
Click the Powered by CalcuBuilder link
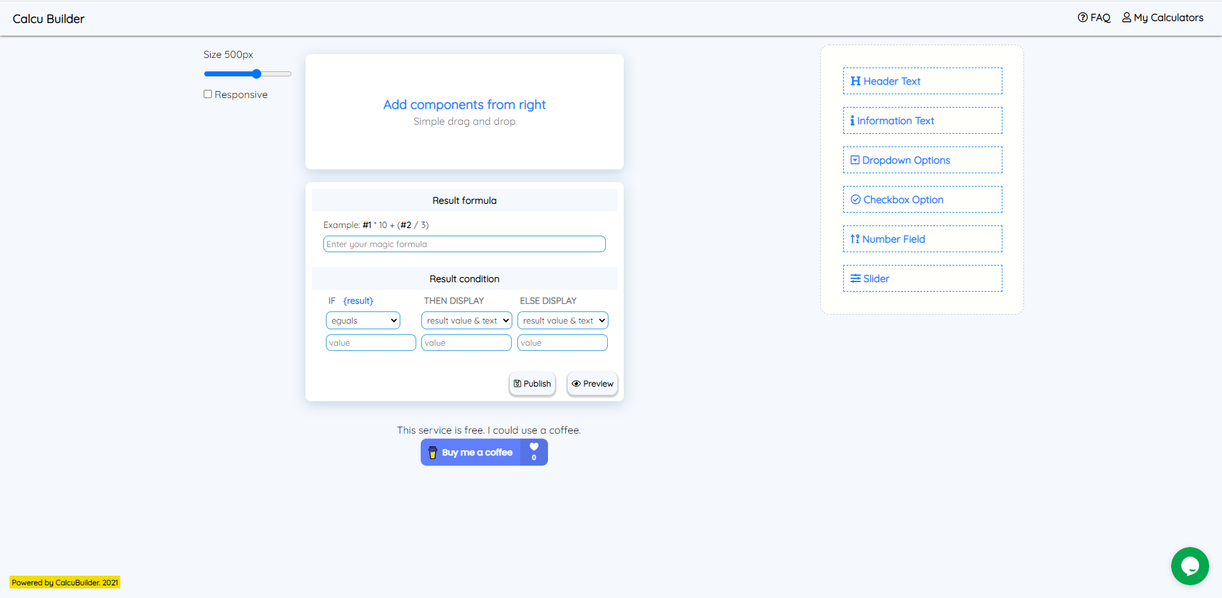point(64,582)
